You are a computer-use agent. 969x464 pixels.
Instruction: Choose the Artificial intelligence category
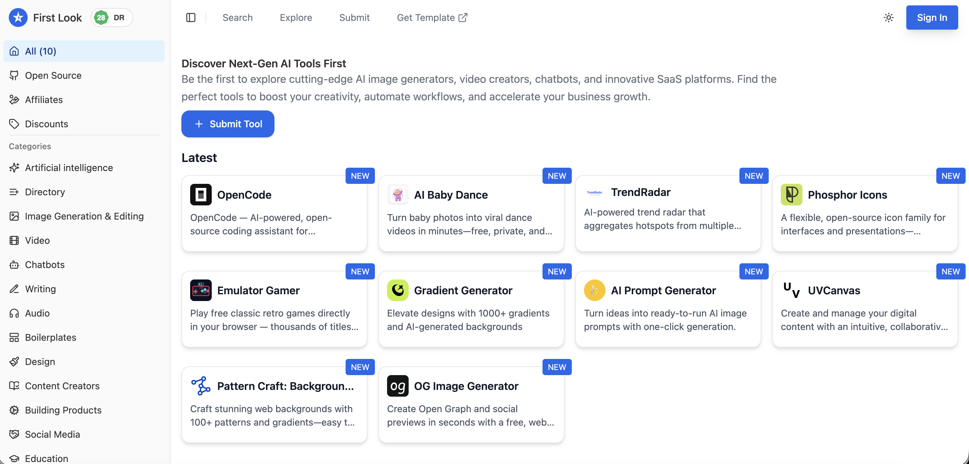(69, 168)
